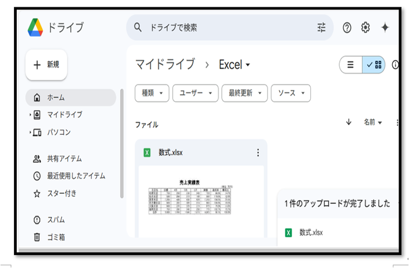The height and width of the screenshot is (268, 409).
Task: Click the home icon in sidebar
Action: click(x=37, y=98)
